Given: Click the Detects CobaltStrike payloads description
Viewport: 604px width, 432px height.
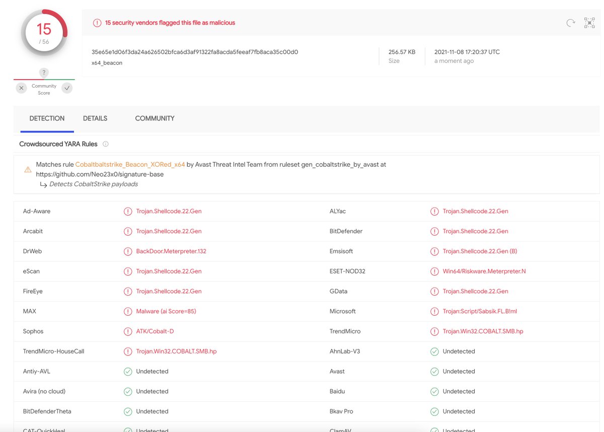Looking at the screenshot, I should (94, 184).
